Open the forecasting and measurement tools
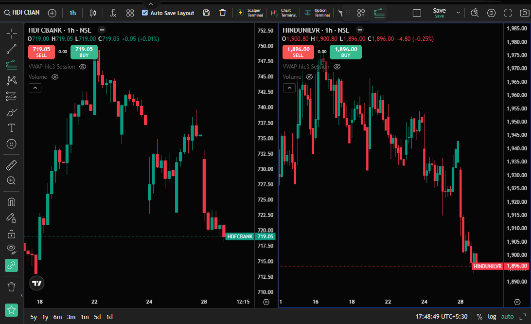The width and height of the screenshot is (531, 324). click(x=12, y=96)
